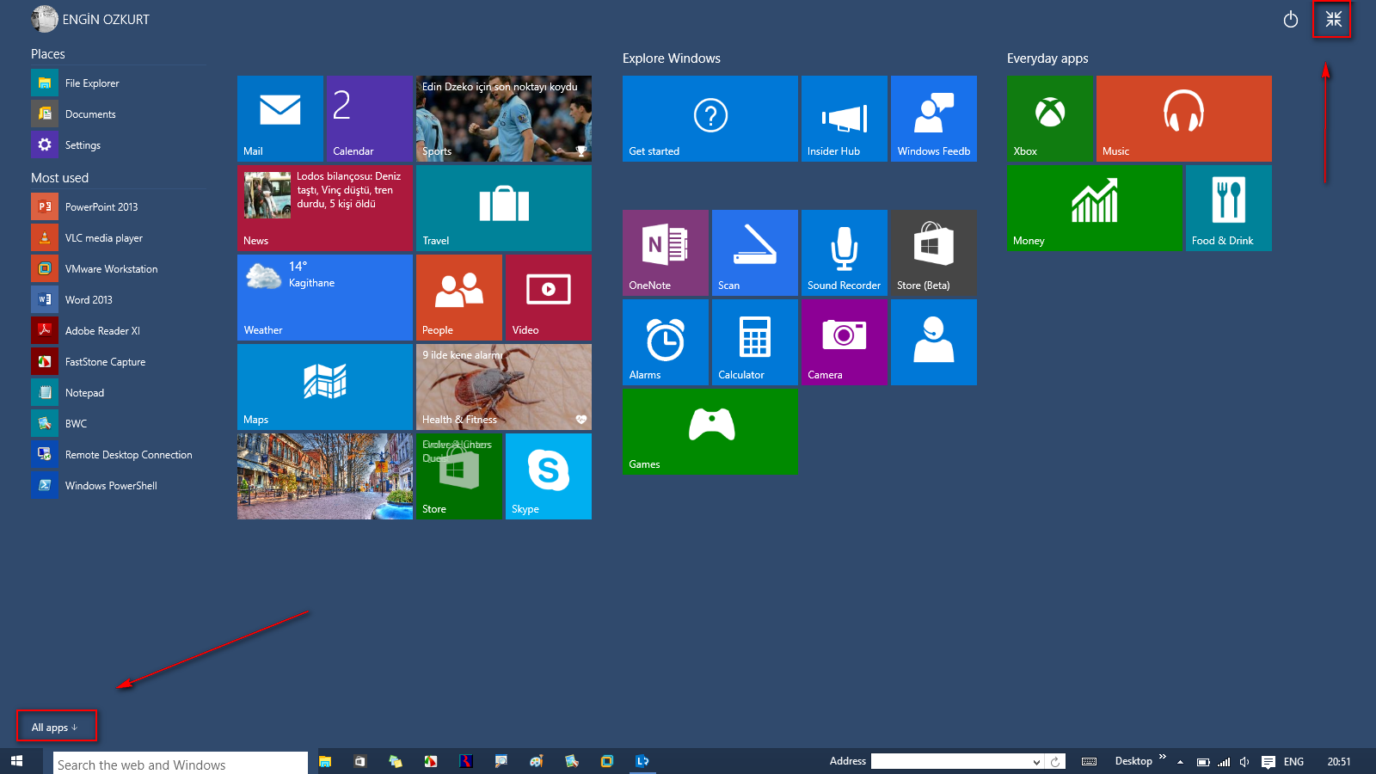
Task: Open Word 2013 from Most used
Action: pyautogui.click(x=119, y=300)
